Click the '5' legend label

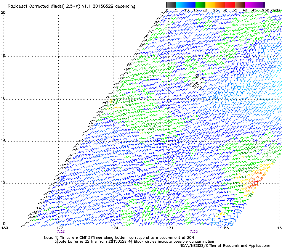pos(176,10)
